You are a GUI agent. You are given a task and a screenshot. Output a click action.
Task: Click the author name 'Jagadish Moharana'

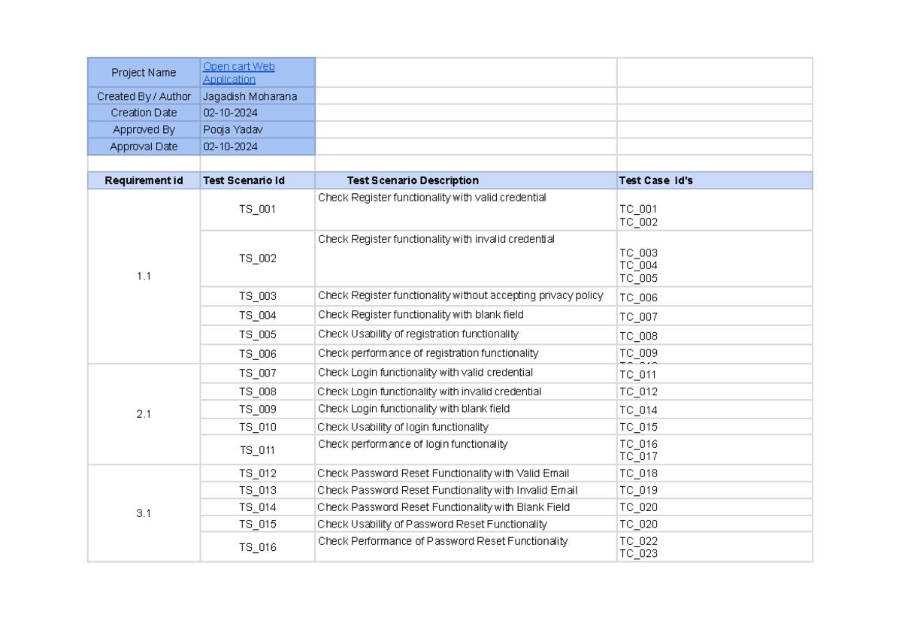pyautogui.click(x=250, y=96)
